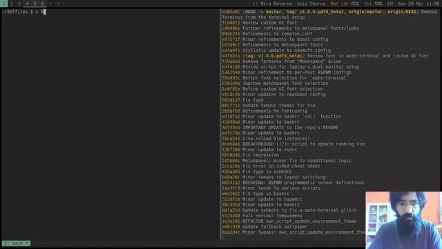Click the 'tag: v1.0.0-pdfd_beta2' ref label

click(315, 12)
